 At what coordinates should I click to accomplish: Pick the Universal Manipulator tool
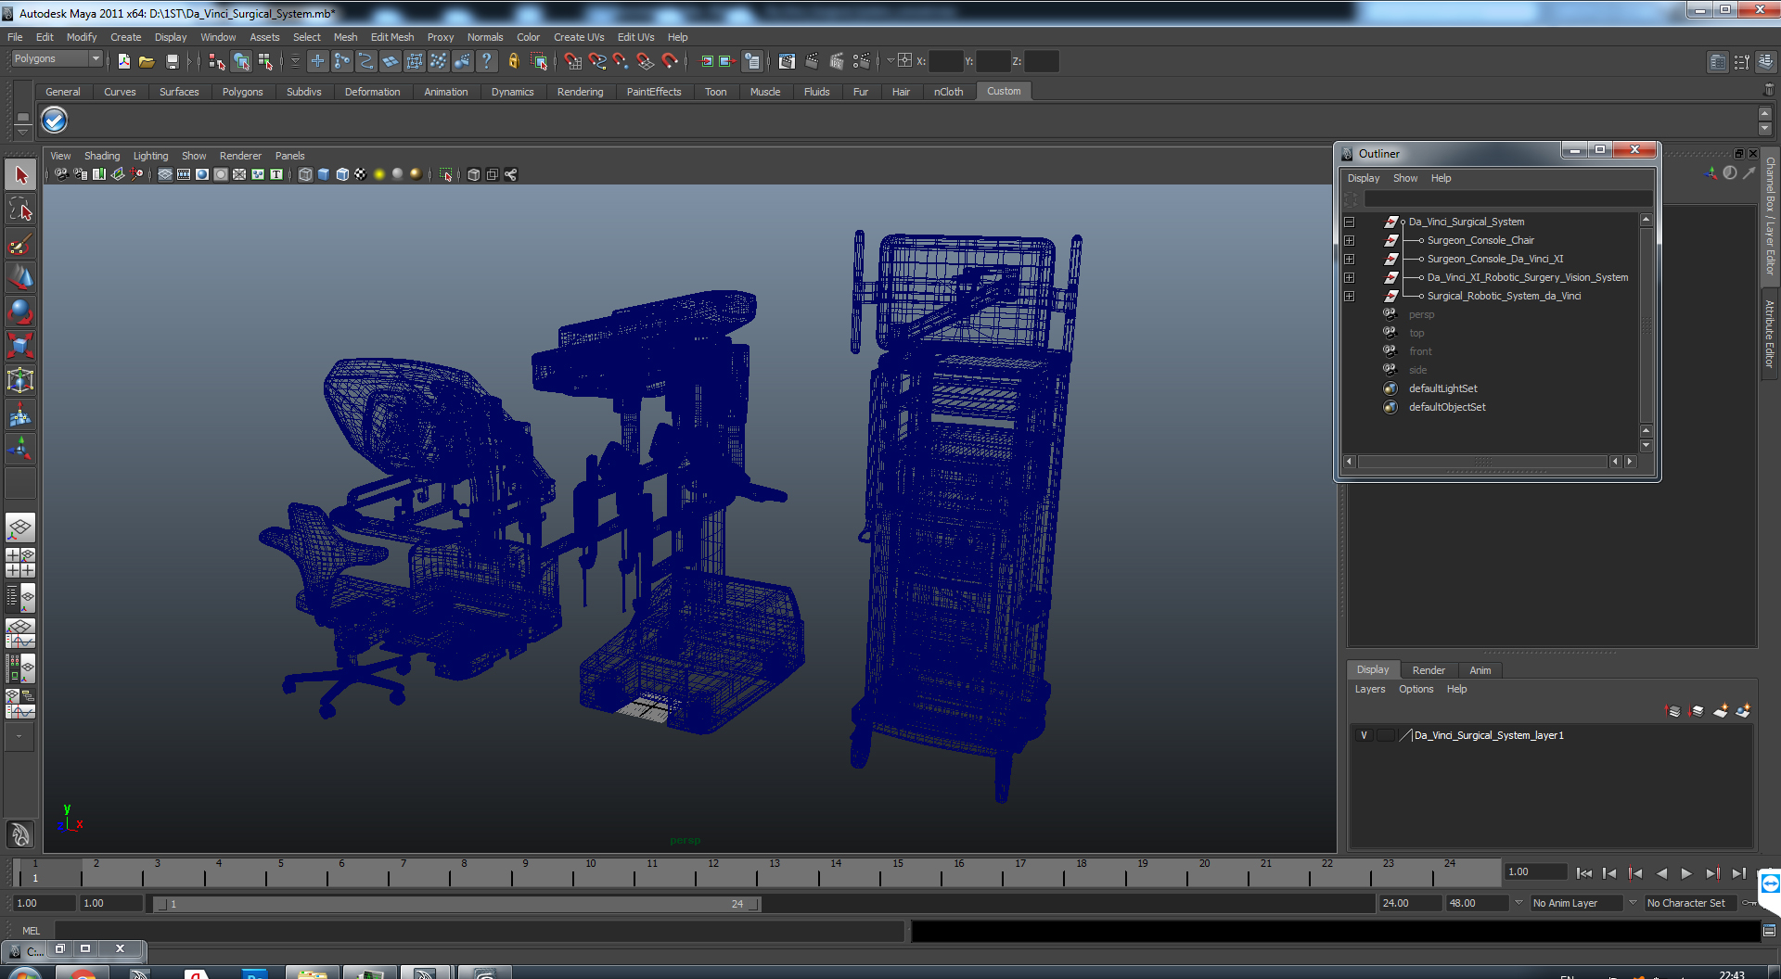[x=20, y=381]
